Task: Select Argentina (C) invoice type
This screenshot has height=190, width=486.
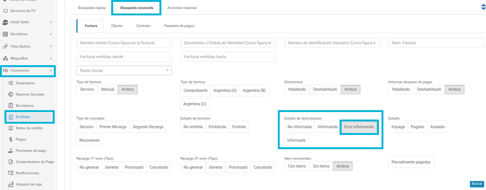Action: pyautogui.click(x=195, y=104)
